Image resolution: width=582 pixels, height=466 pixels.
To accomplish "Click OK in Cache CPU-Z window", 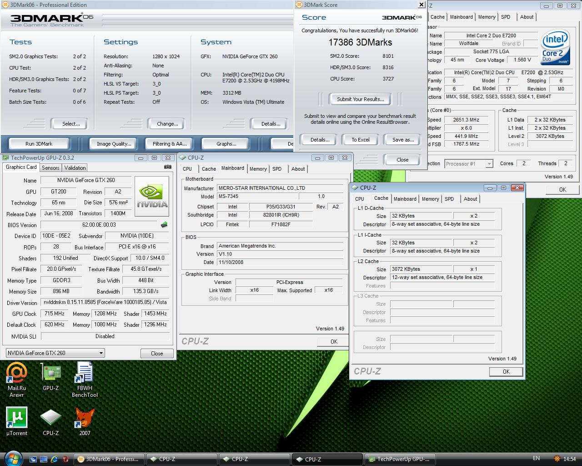I will 506,372.
